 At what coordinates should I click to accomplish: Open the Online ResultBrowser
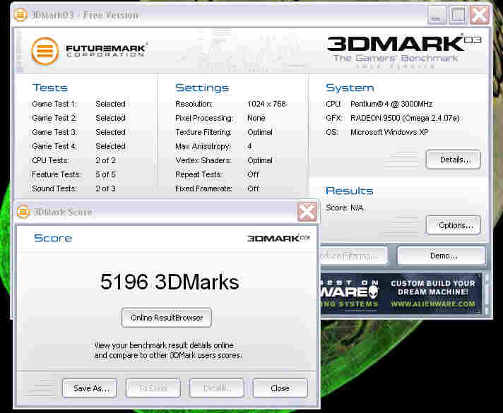point(167,318)
